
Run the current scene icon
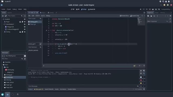(153, 9)
